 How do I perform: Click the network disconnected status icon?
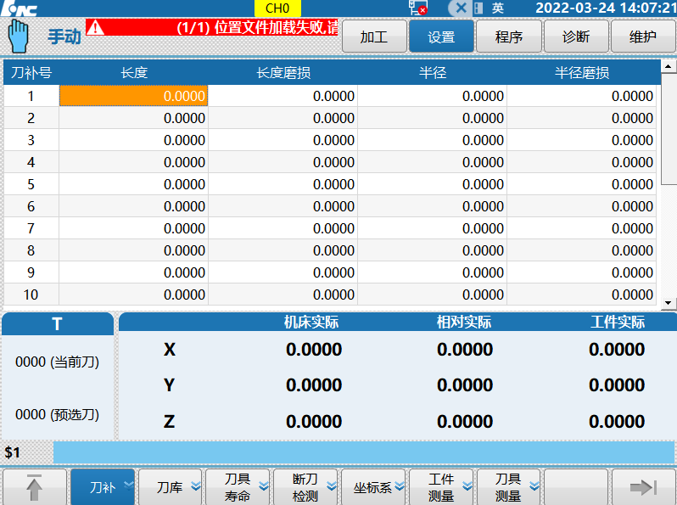click(417, 8)
